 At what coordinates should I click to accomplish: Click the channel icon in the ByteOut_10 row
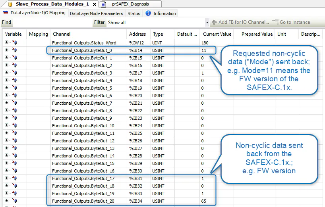pos(15,126)
